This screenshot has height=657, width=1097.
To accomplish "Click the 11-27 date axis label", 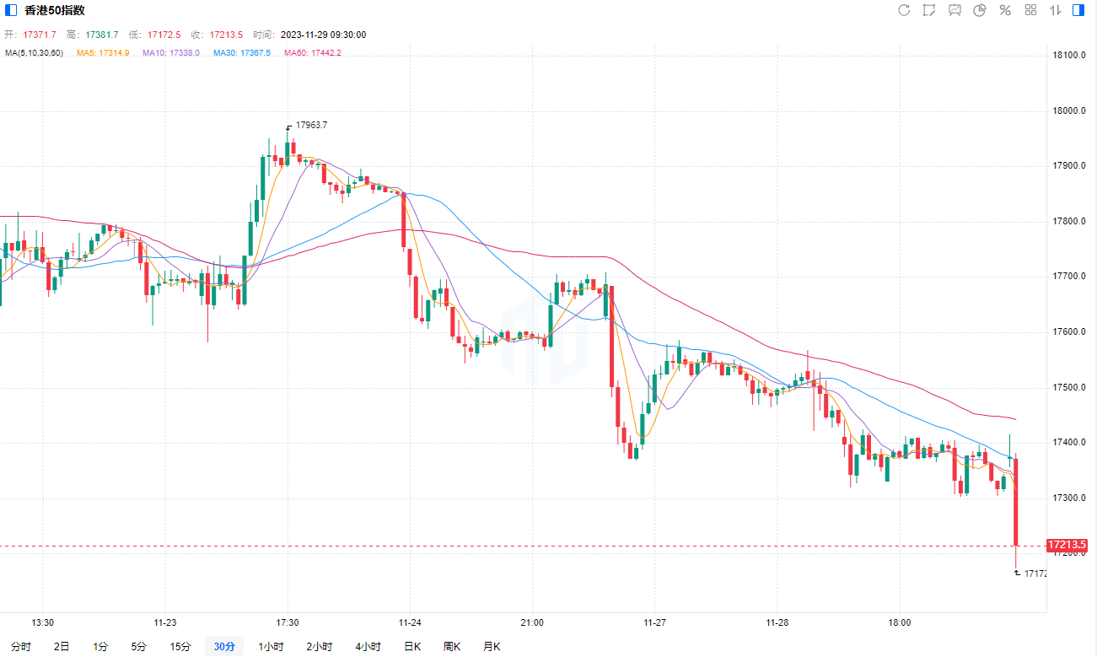I will pos(654,622).
